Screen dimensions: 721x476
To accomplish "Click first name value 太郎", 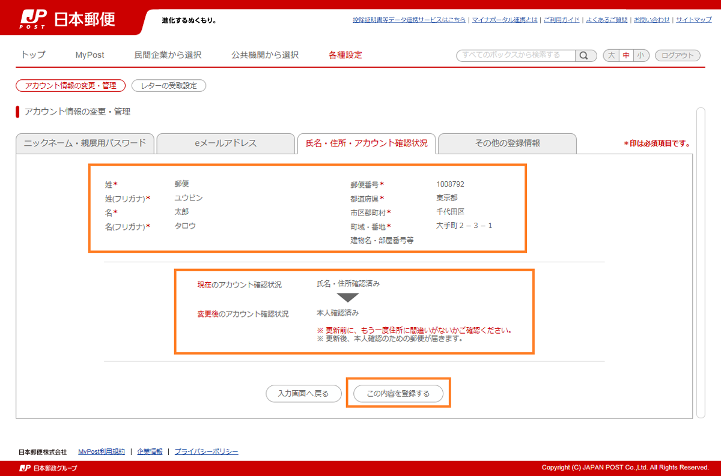I will 181,211.
